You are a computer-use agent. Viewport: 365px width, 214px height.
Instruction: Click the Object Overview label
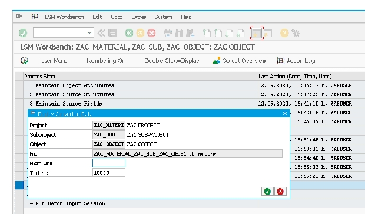click(244, 61)
